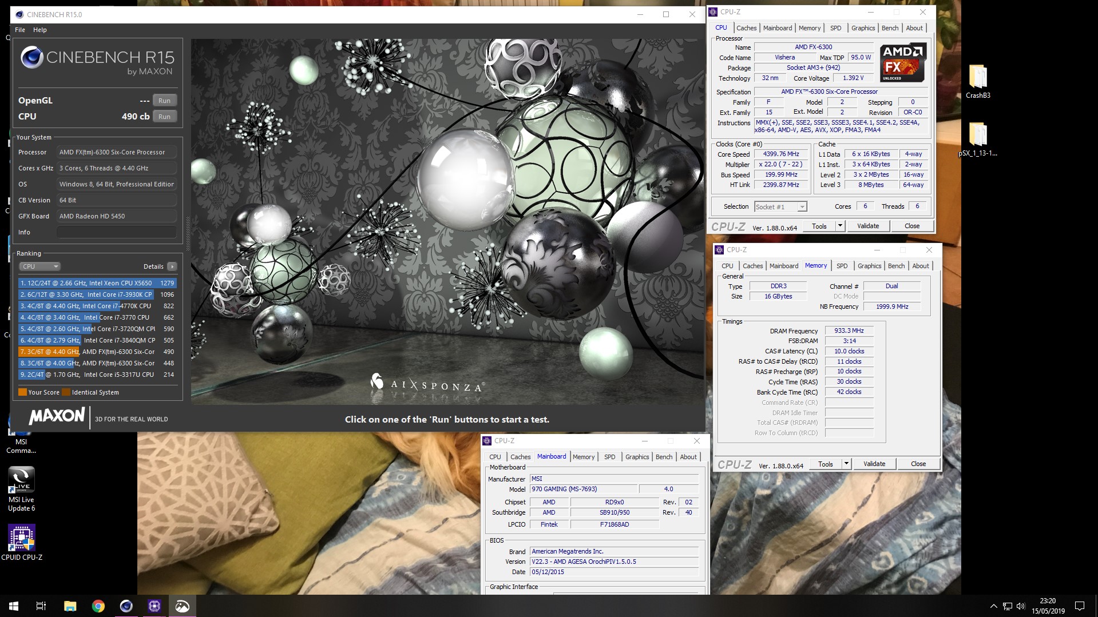Expand Tools dropdown arrow in Memory CPU-Z window
Viewport: 1098px width, 617px height.
pos(846,464)
